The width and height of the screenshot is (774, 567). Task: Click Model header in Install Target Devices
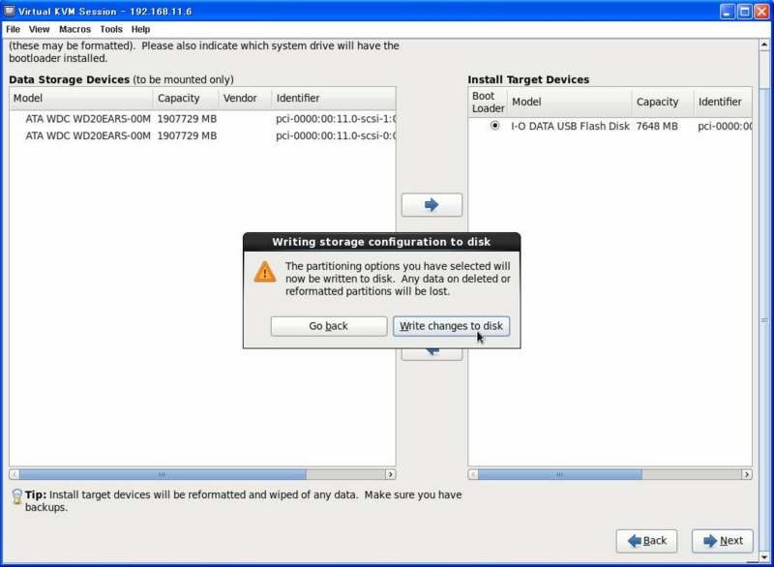[570, 103]
